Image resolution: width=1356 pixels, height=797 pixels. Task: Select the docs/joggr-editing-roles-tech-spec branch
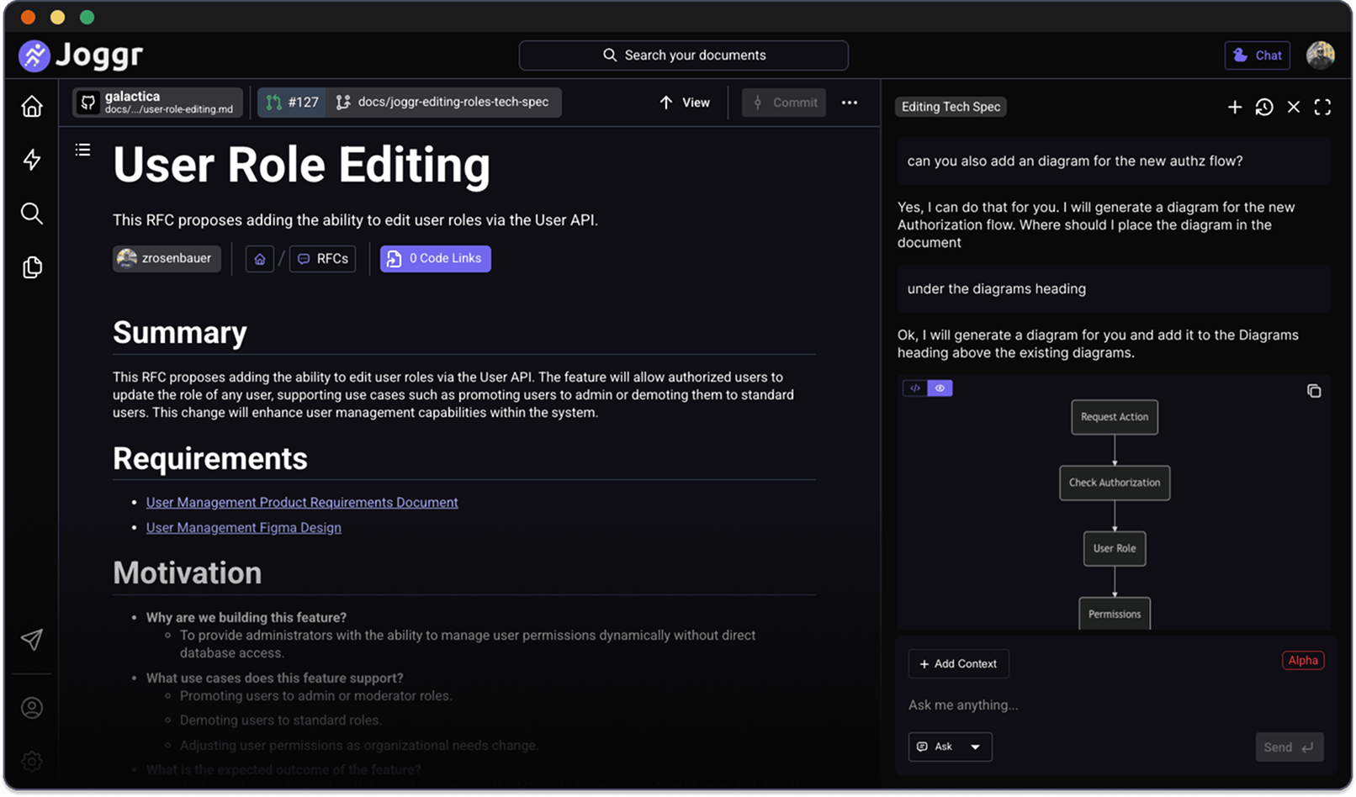pyautogui.click(x=443, y=103)
